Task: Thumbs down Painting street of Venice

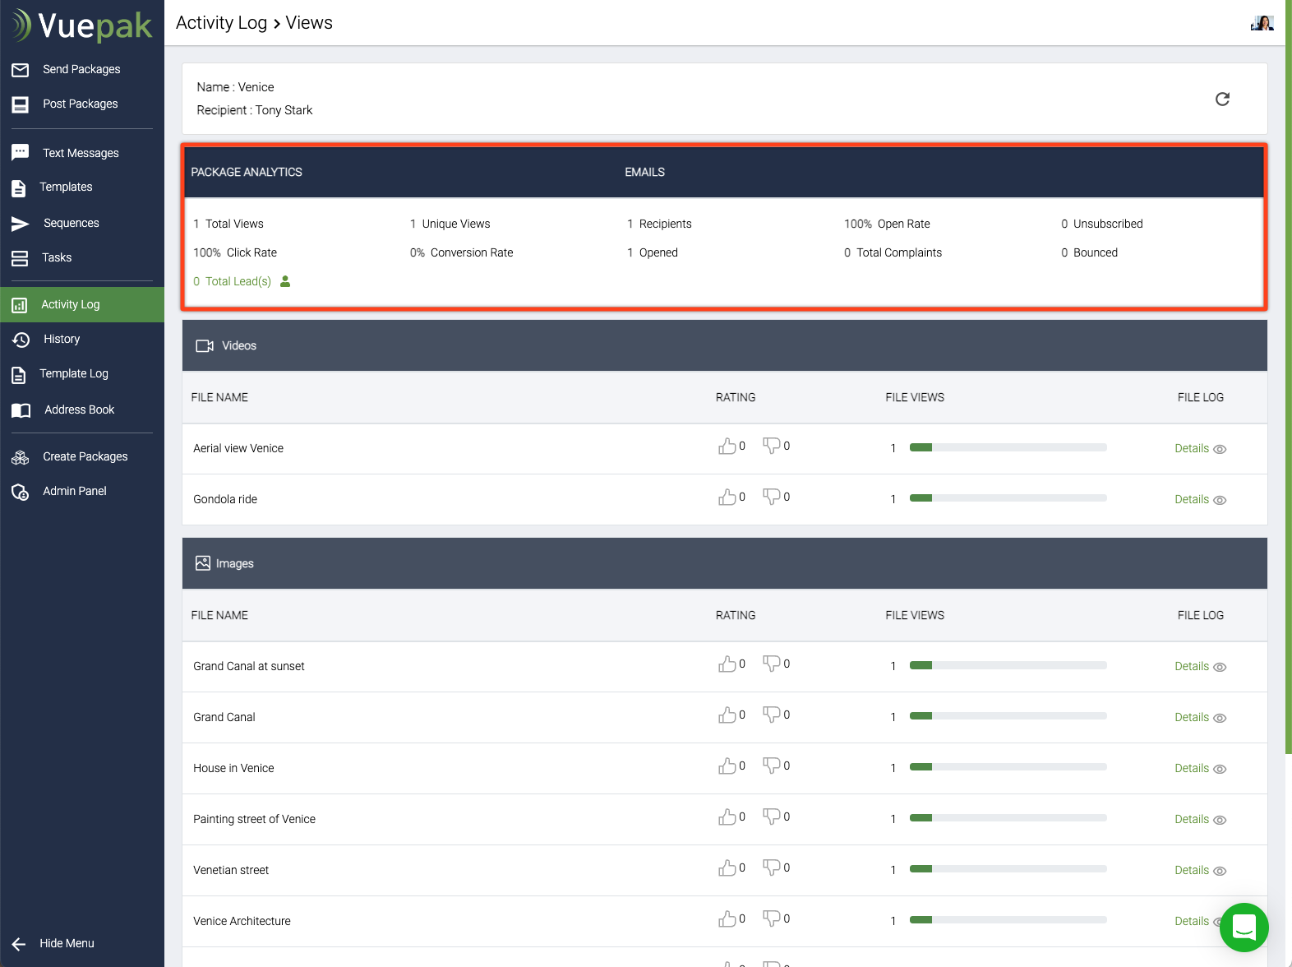Action: pyautogui.click(x=771, y=817)
